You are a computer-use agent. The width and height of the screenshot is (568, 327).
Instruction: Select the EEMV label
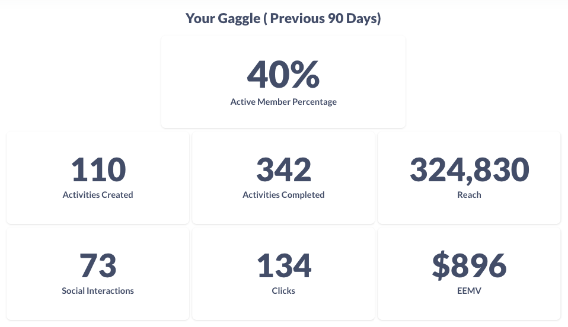(x=469, y=291)
